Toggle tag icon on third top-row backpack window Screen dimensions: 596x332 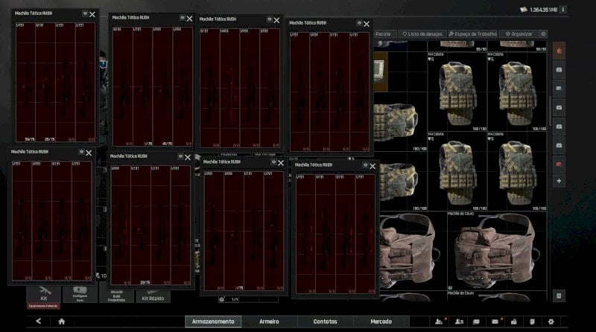(x=269, y=19)
